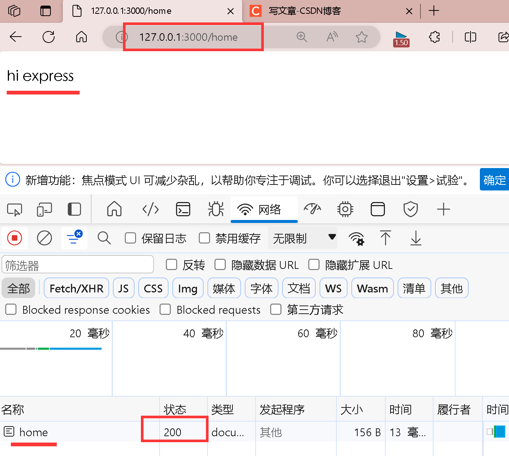The height and width of the screenshot is (456, 509).
Task: Open the browser home page
Action: [x=81, y=37]
